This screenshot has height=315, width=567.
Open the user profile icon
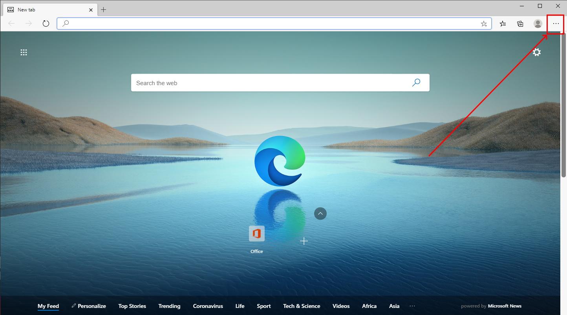538,24
